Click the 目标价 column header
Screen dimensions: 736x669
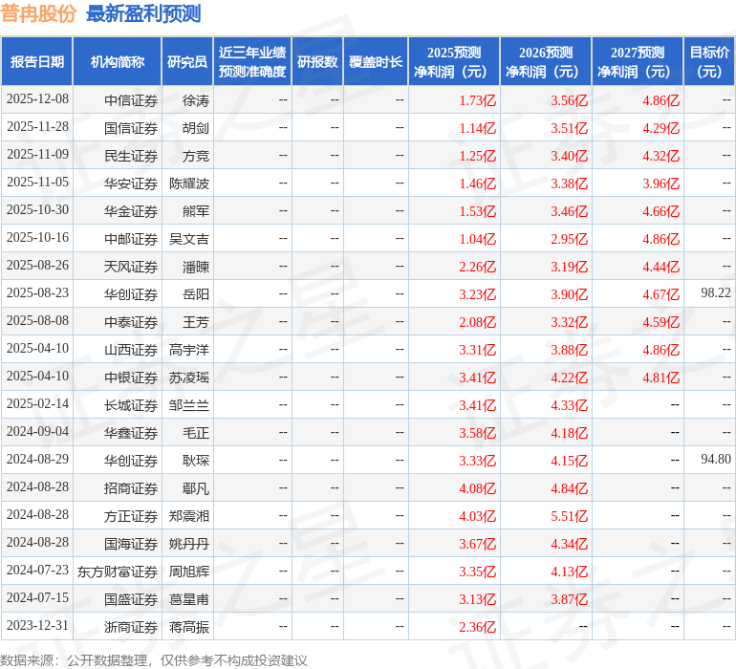tap(709, 61)
